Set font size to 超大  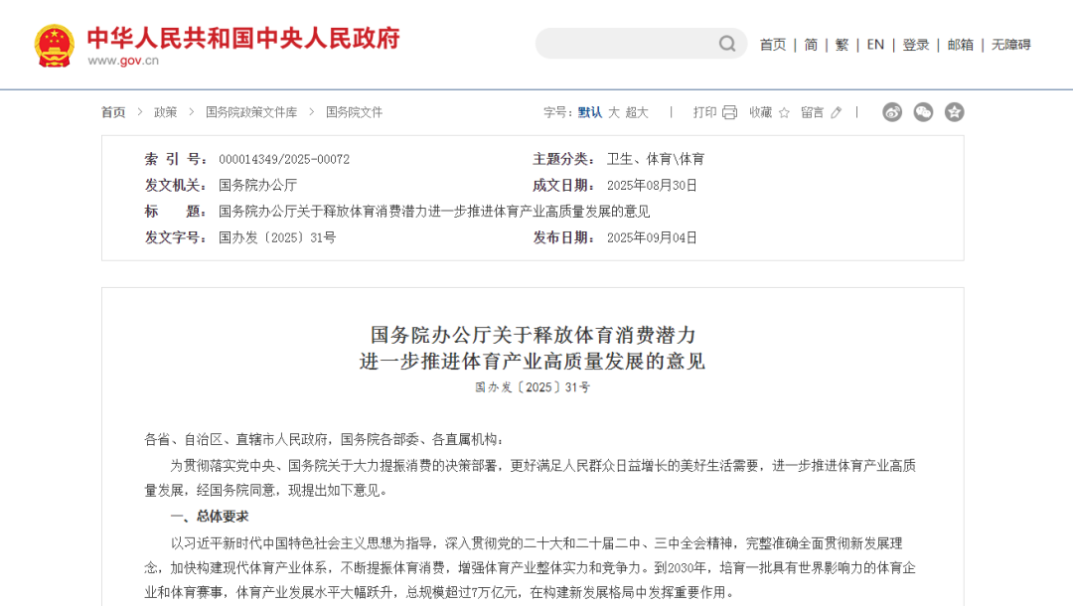[637, 112]
